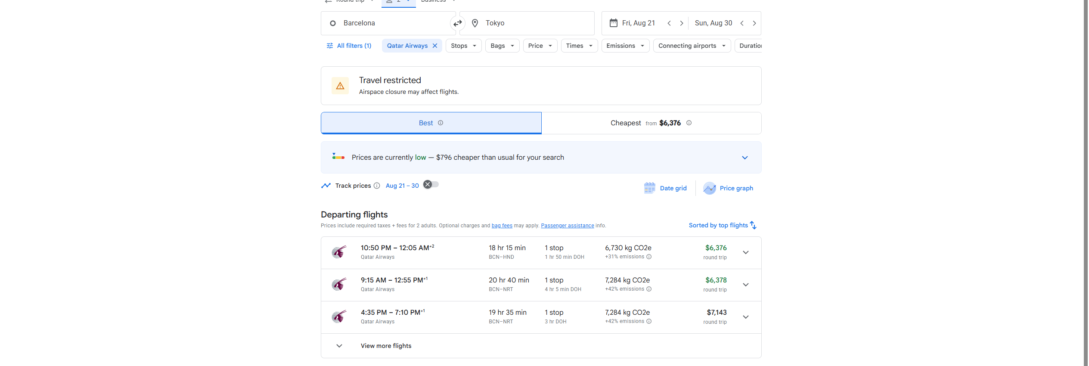The width and height of the screenshot is (1089, 366).
Task: Open the Date grid
Action: tap(665, 188)
